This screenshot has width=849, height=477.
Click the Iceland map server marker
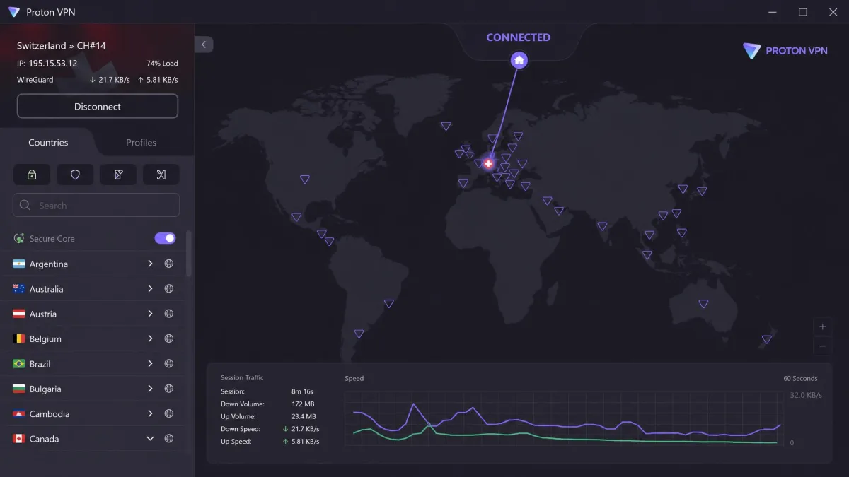(x=446, y=126)
